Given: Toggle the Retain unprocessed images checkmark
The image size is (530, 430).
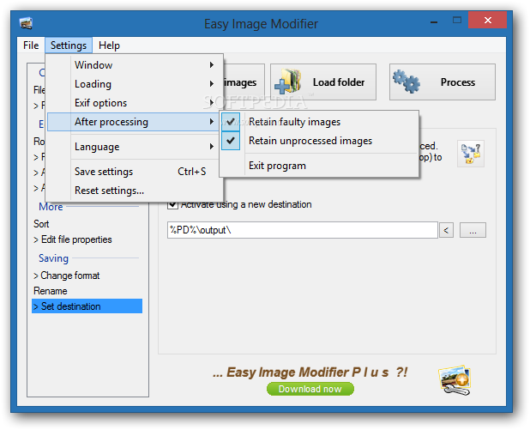Looking at the screenshot, I should (231, 141).
